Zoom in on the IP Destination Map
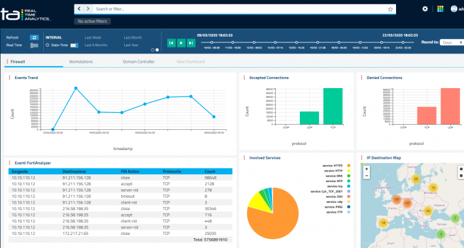The image size is (464, 248). click(x=367, y=169)
